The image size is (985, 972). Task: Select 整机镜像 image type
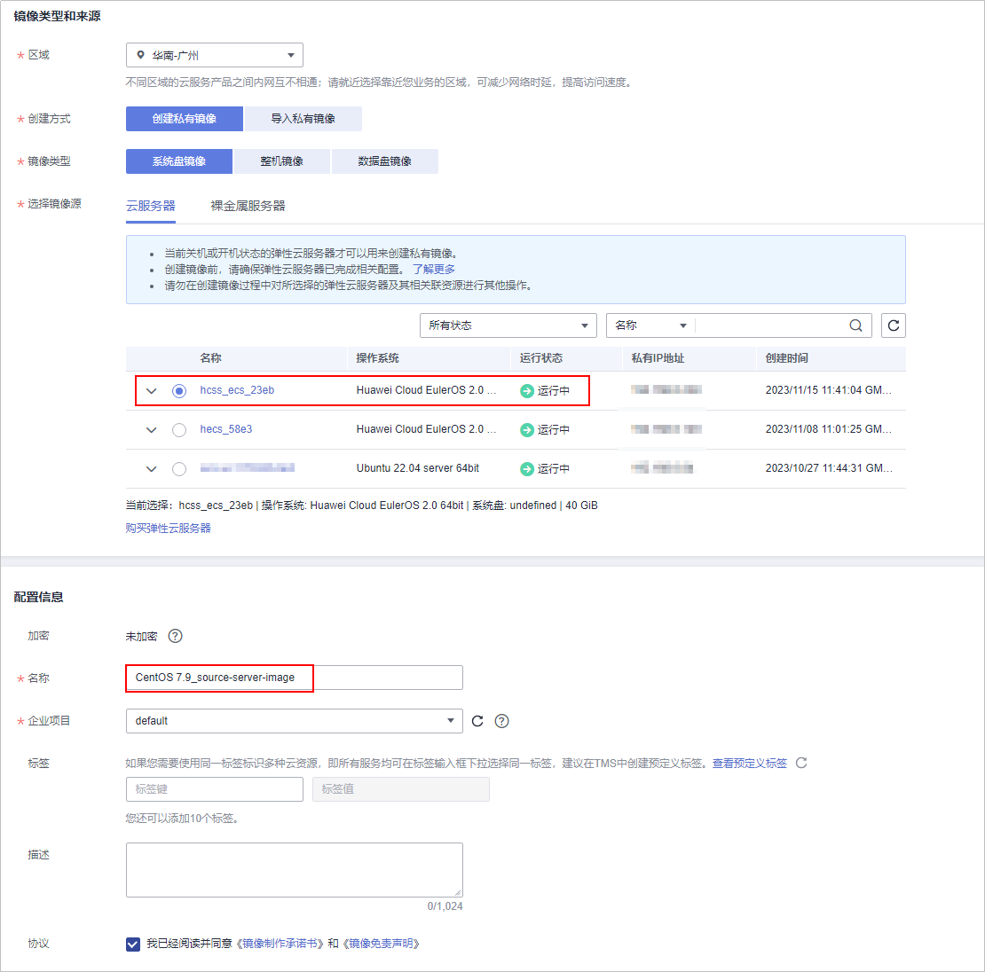tap(281, 161)
